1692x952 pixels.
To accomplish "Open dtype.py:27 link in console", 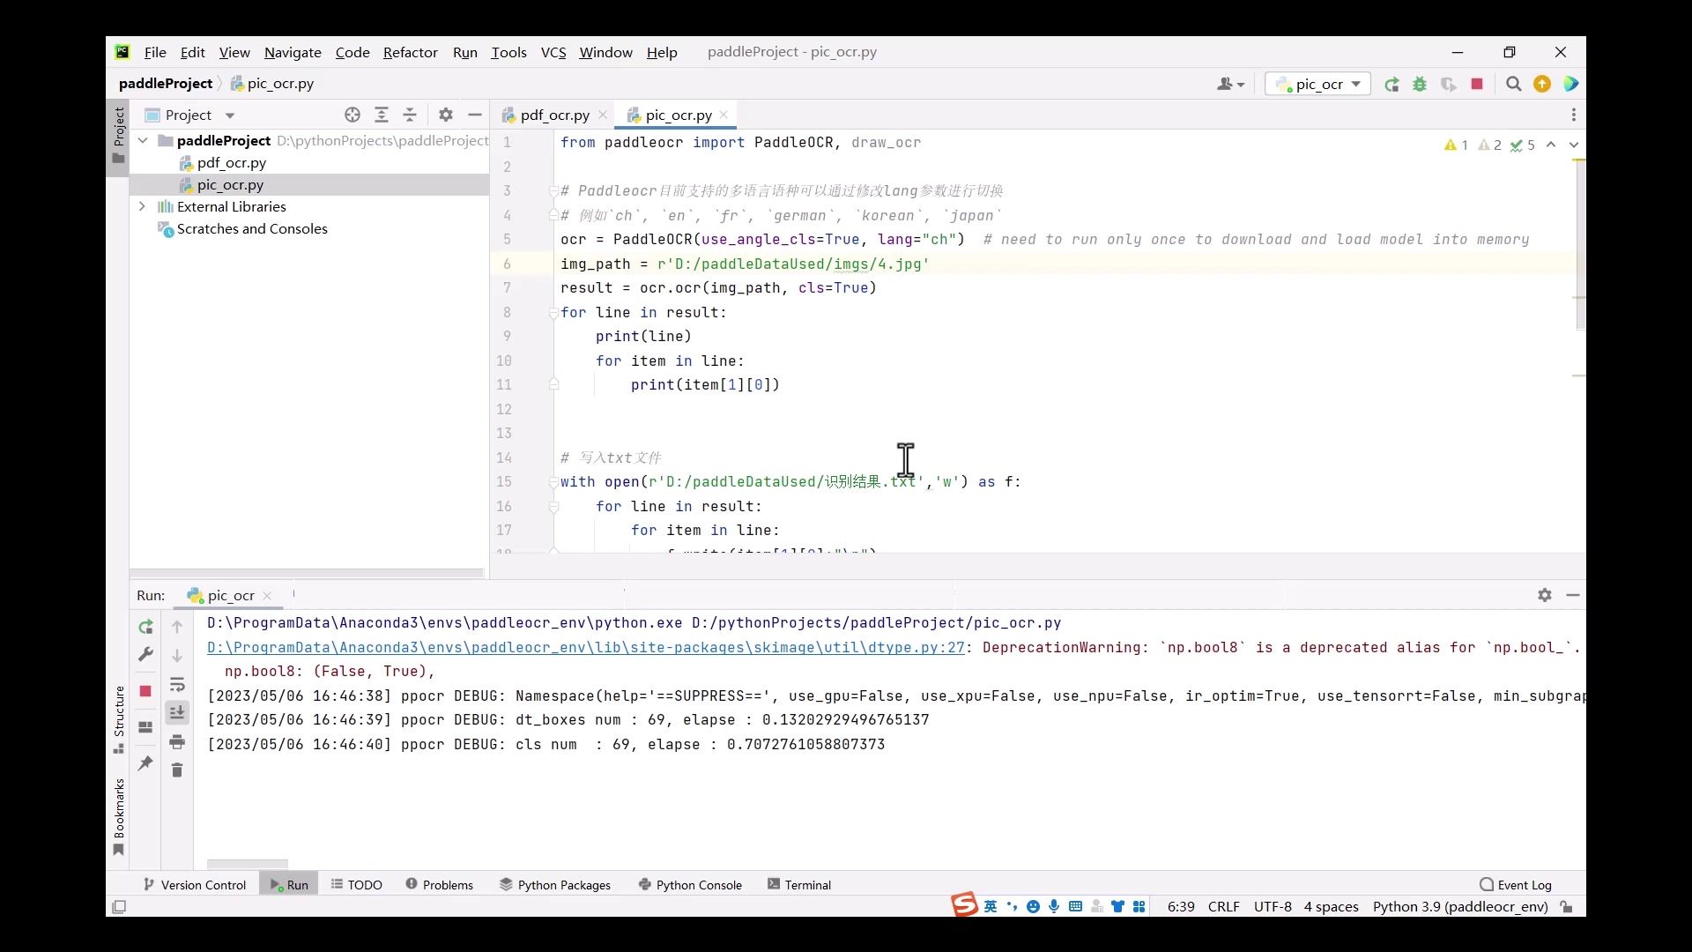I will click(x=586, y=648).
